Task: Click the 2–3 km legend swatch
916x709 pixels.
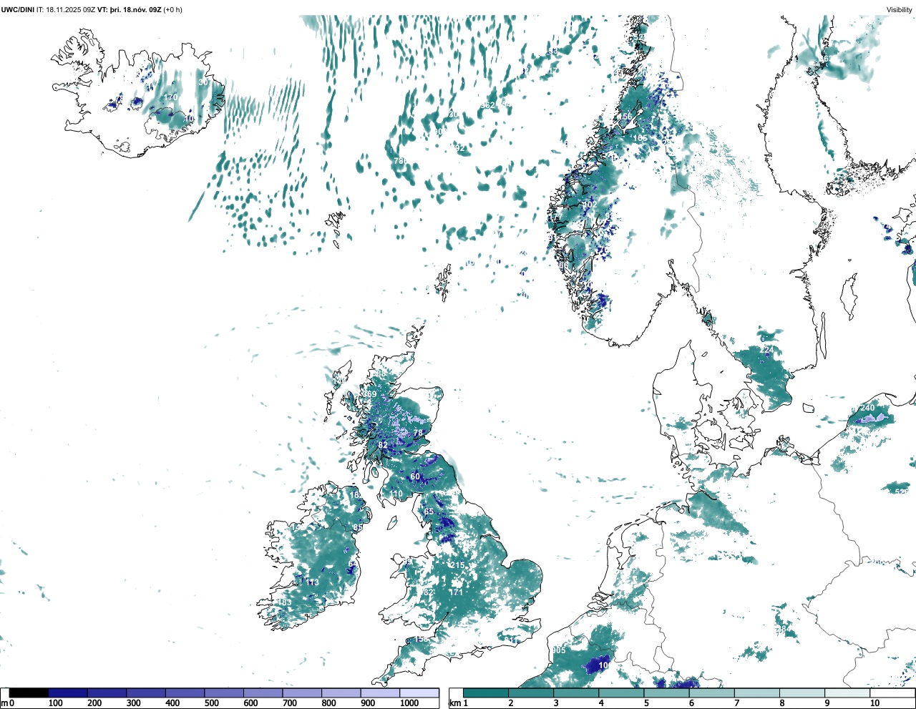Action: (531, 693)
